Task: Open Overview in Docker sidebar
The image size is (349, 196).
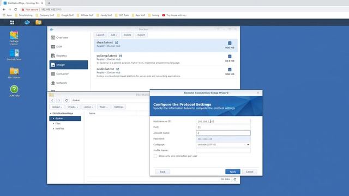Action: coord(69,38)
